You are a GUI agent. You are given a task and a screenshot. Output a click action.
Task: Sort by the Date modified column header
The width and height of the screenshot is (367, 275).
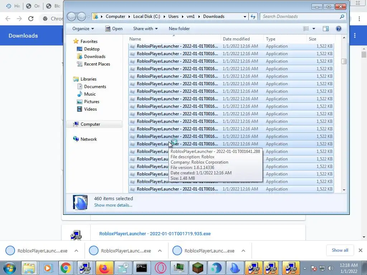click(242, 39)
